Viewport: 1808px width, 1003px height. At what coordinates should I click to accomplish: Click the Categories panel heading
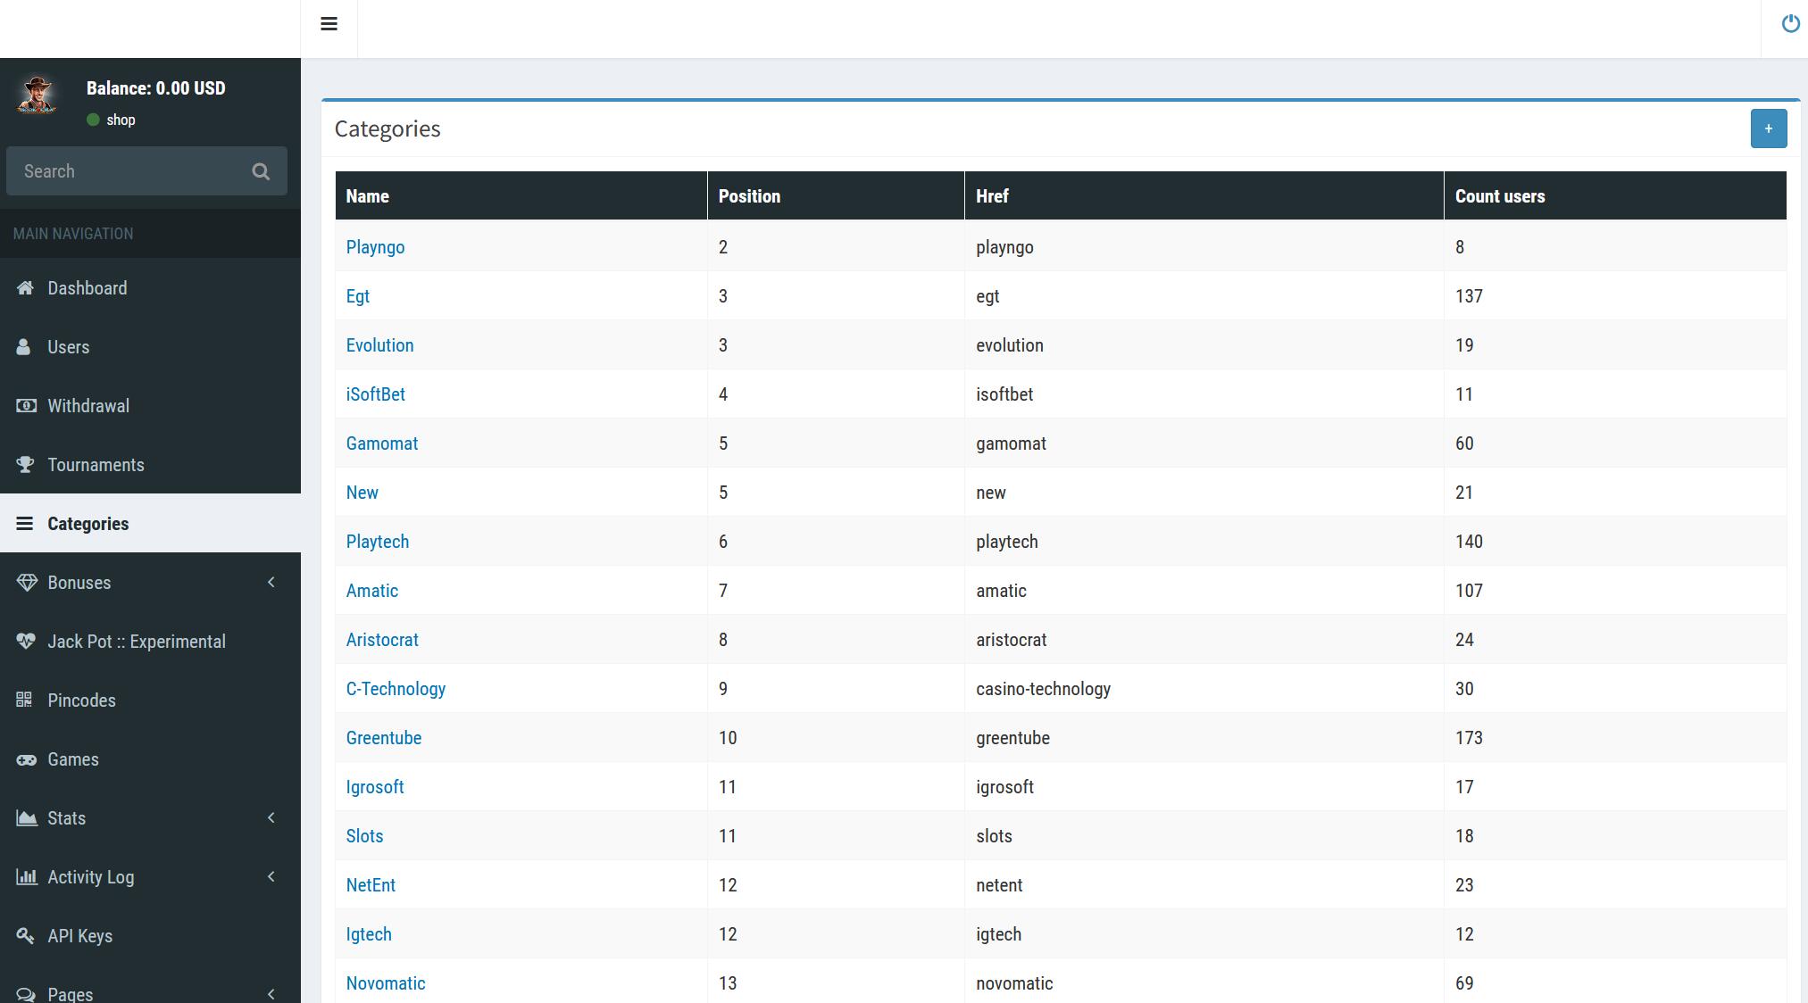[x=387, y=128]
